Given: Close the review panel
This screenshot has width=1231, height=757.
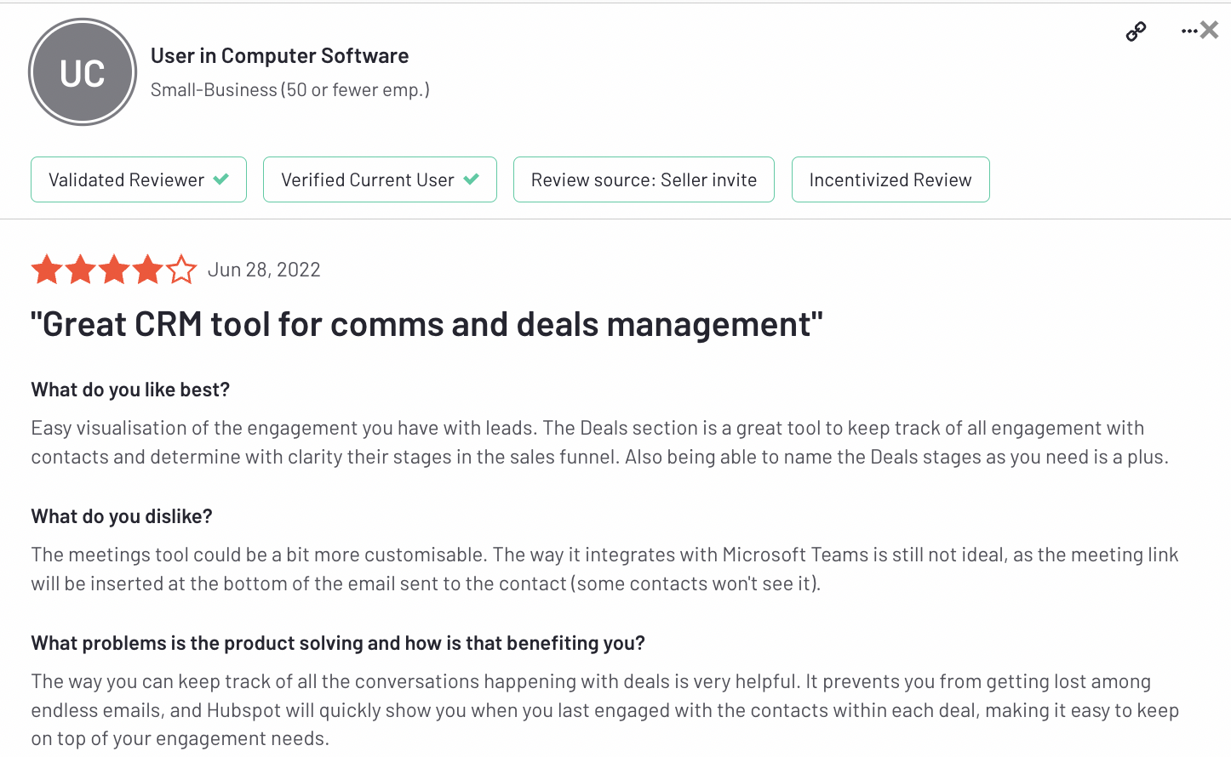Looking at the screenshot, I should [1210, 31].
